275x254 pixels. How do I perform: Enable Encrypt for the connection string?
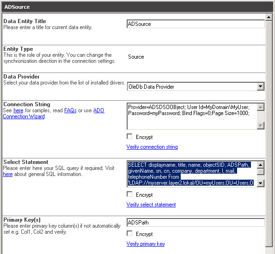click(129, 136)
